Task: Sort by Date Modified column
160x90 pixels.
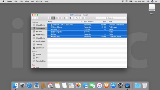Action: 89,22
